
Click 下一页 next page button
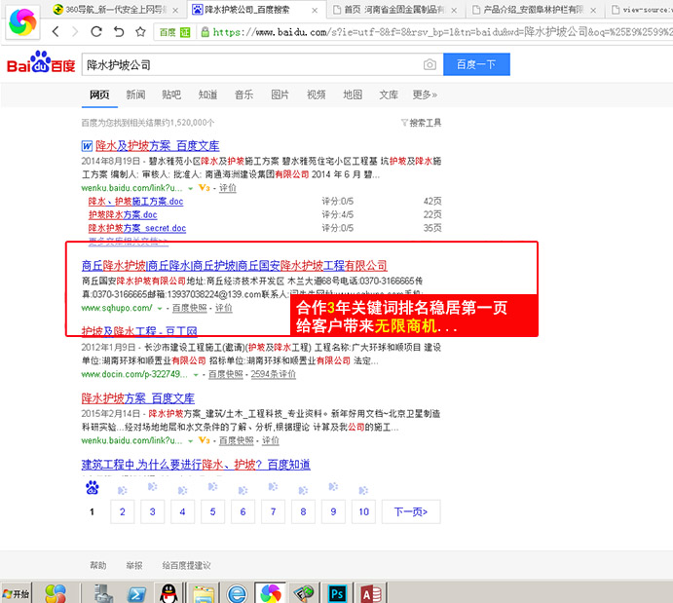click(x=411, y=511)
